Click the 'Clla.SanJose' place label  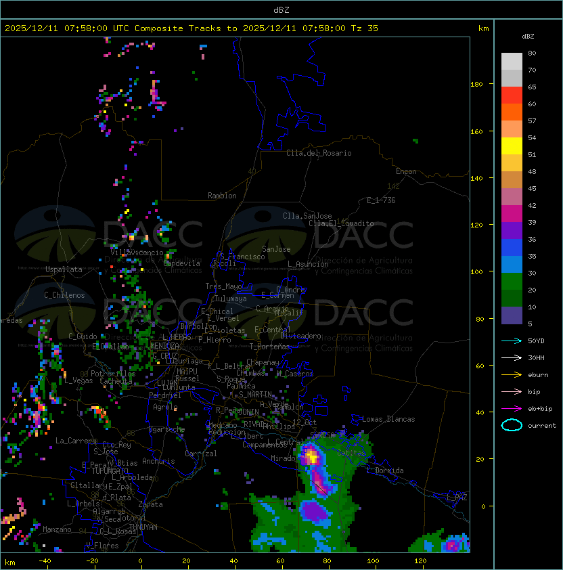pos(307,216)
